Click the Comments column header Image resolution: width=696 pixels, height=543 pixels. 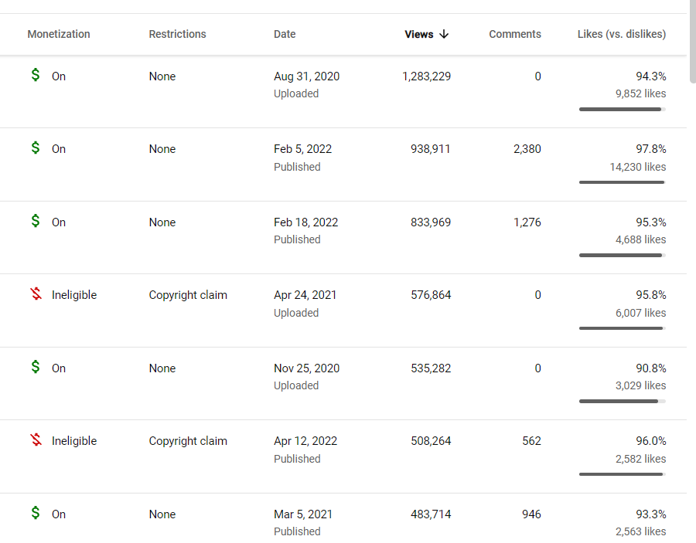click(515, 34)
